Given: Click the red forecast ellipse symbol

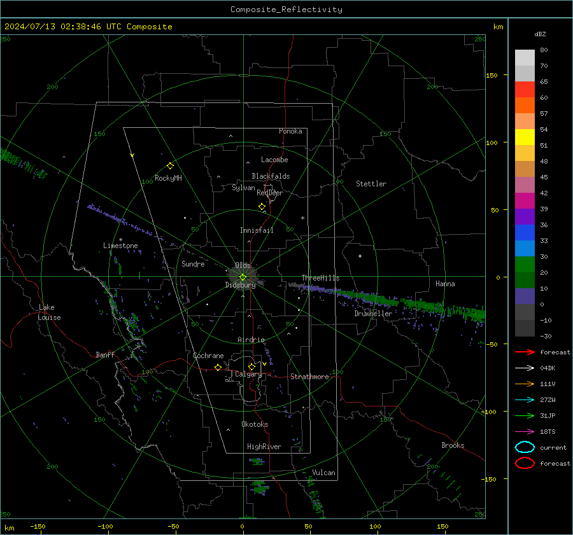Looking at the screenshot, I should [525, 463].
